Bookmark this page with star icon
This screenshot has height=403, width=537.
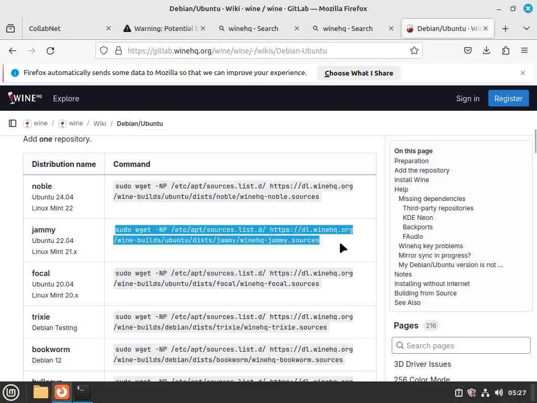[x=414, y=51]
